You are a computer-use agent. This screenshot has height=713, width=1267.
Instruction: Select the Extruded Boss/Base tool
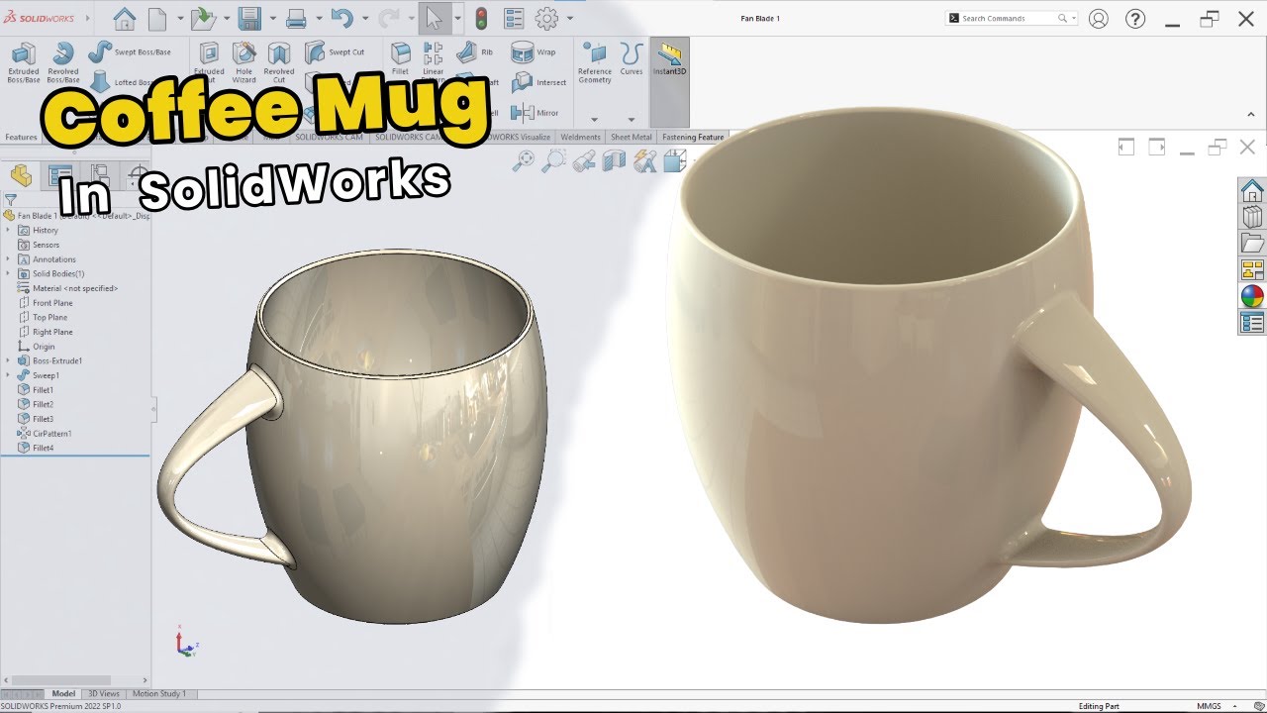click(23, 62)
